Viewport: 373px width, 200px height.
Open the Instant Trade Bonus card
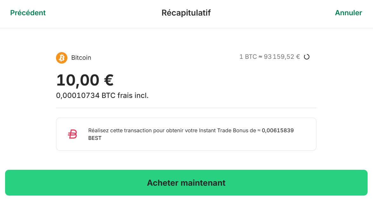tap(186, 134)
